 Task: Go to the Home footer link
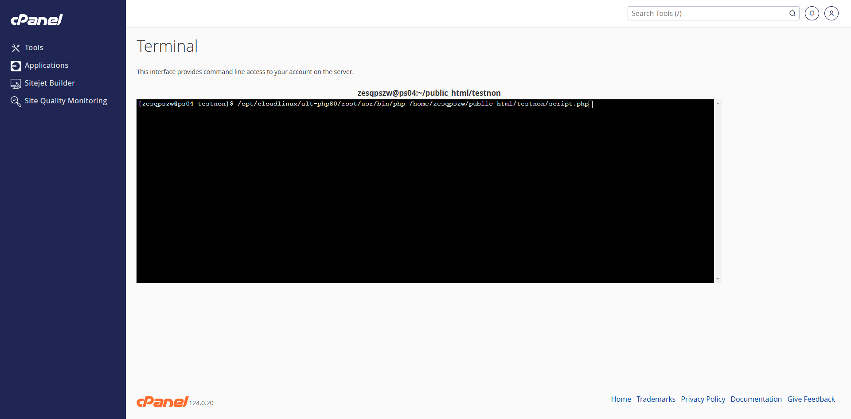coord(621,399)
